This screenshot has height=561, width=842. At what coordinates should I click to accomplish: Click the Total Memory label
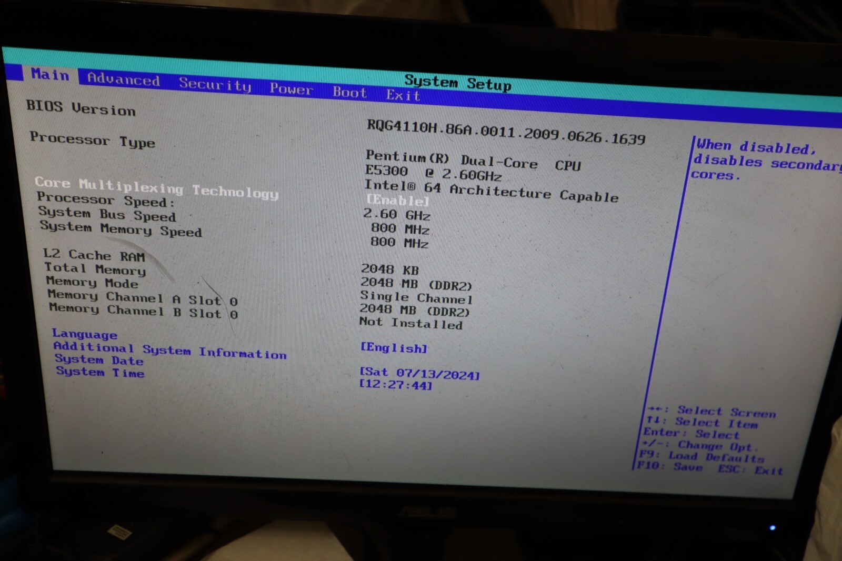click(x=95, y=269)
